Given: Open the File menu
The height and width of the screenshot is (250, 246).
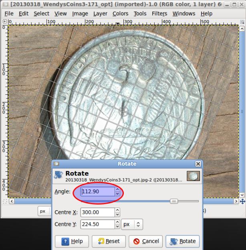Looking at the screenshot, I should (x=9, y=14).
